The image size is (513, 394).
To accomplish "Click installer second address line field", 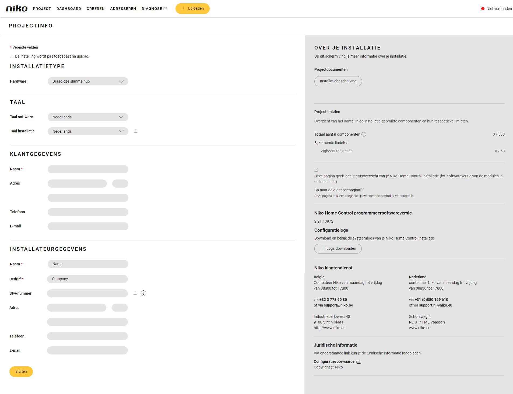I will [87, 322].
